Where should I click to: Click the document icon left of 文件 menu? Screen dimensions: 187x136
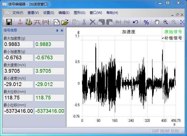coord(7,13)
